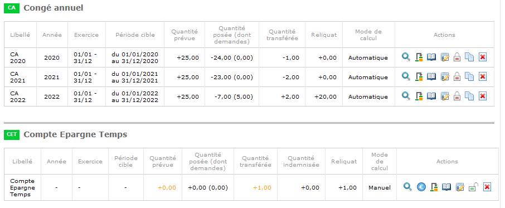Toggle the closed padlock on CA 2020 row
Image resolution: width=505 pixels, height=208 pixels.
click(457, 57)
